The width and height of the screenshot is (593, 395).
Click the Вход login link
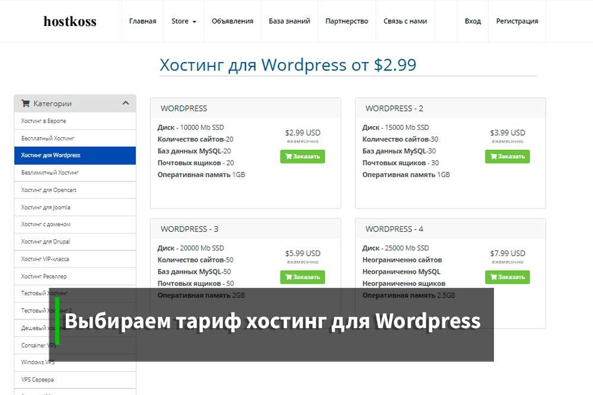pos(473,21)
